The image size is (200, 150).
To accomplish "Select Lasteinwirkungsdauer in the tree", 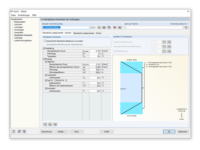I will (23, 41).
